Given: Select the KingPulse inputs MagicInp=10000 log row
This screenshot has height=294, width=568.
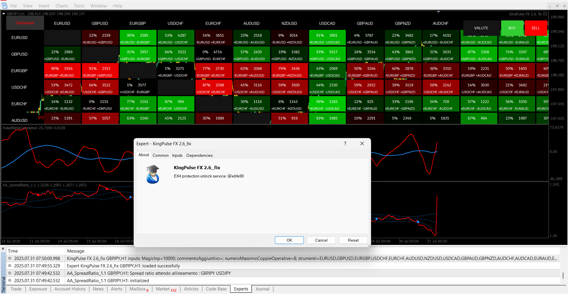Looking at the screenshot, I should pyautogui.click(x=283, y=258).
